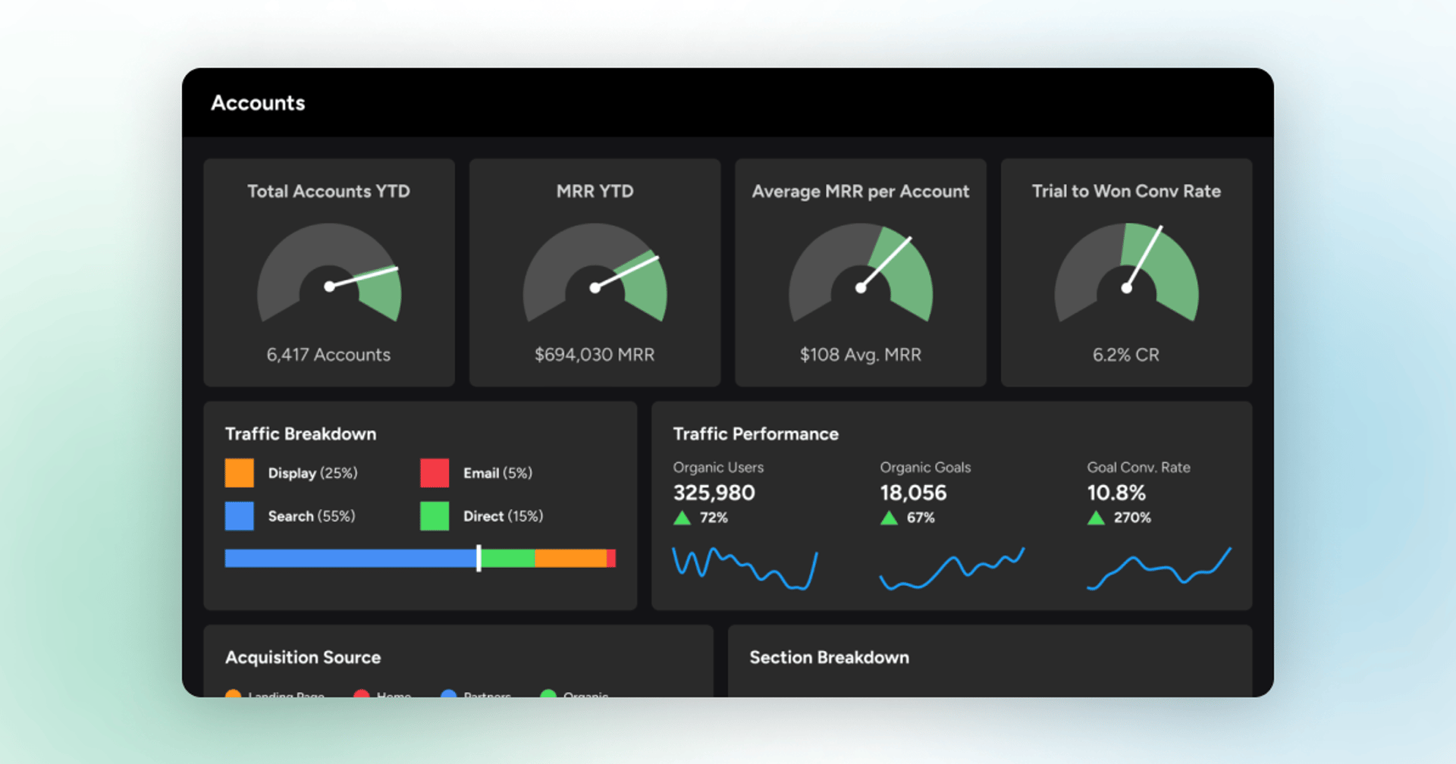Open the Traffic Breakdown section header
1456x764 pixels.
[x=300, y=434]
